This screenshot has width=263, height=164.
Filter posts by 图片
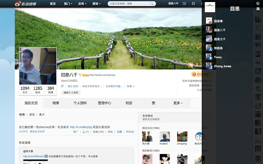[x=42, y=114]
